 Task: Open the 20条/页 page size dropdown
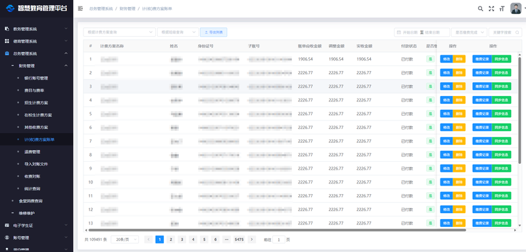pyautogui.click(x=125, y=239)
